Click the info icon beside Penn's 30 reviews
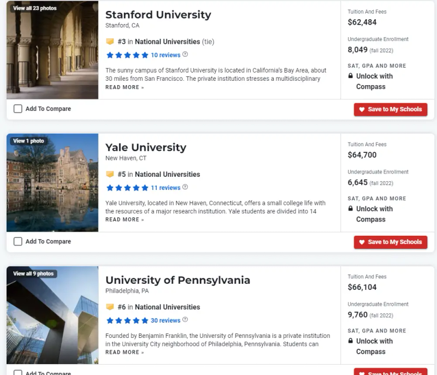This screenshot has width=437, height=375. coord(185,320)
